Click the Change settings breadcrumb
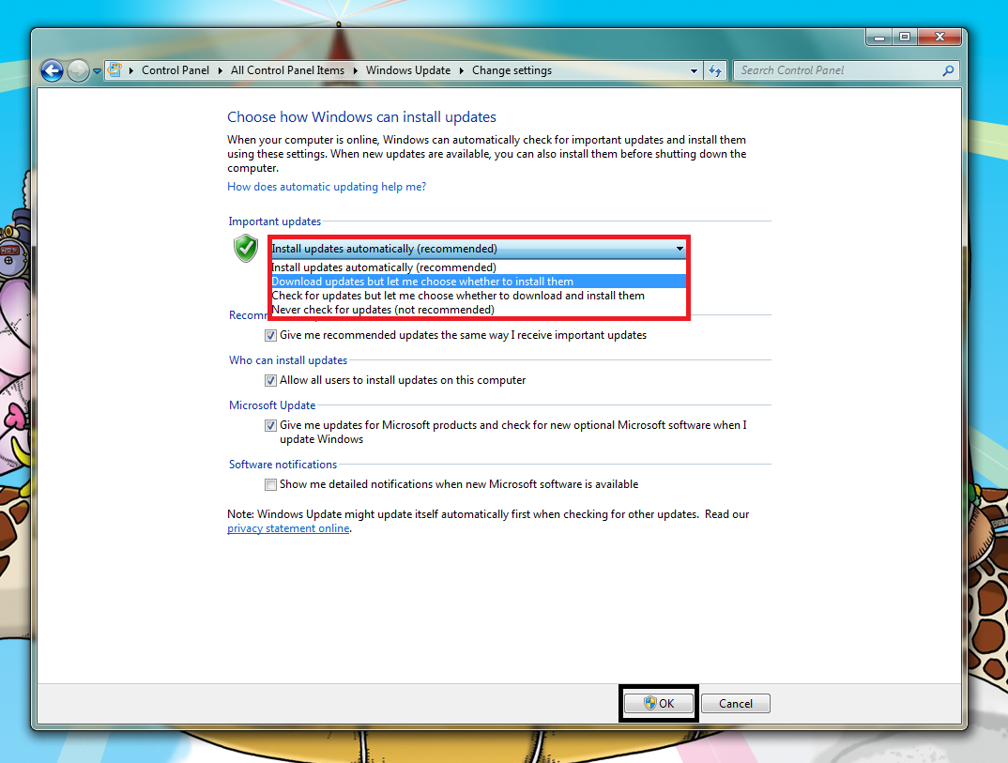 [512, 70]
